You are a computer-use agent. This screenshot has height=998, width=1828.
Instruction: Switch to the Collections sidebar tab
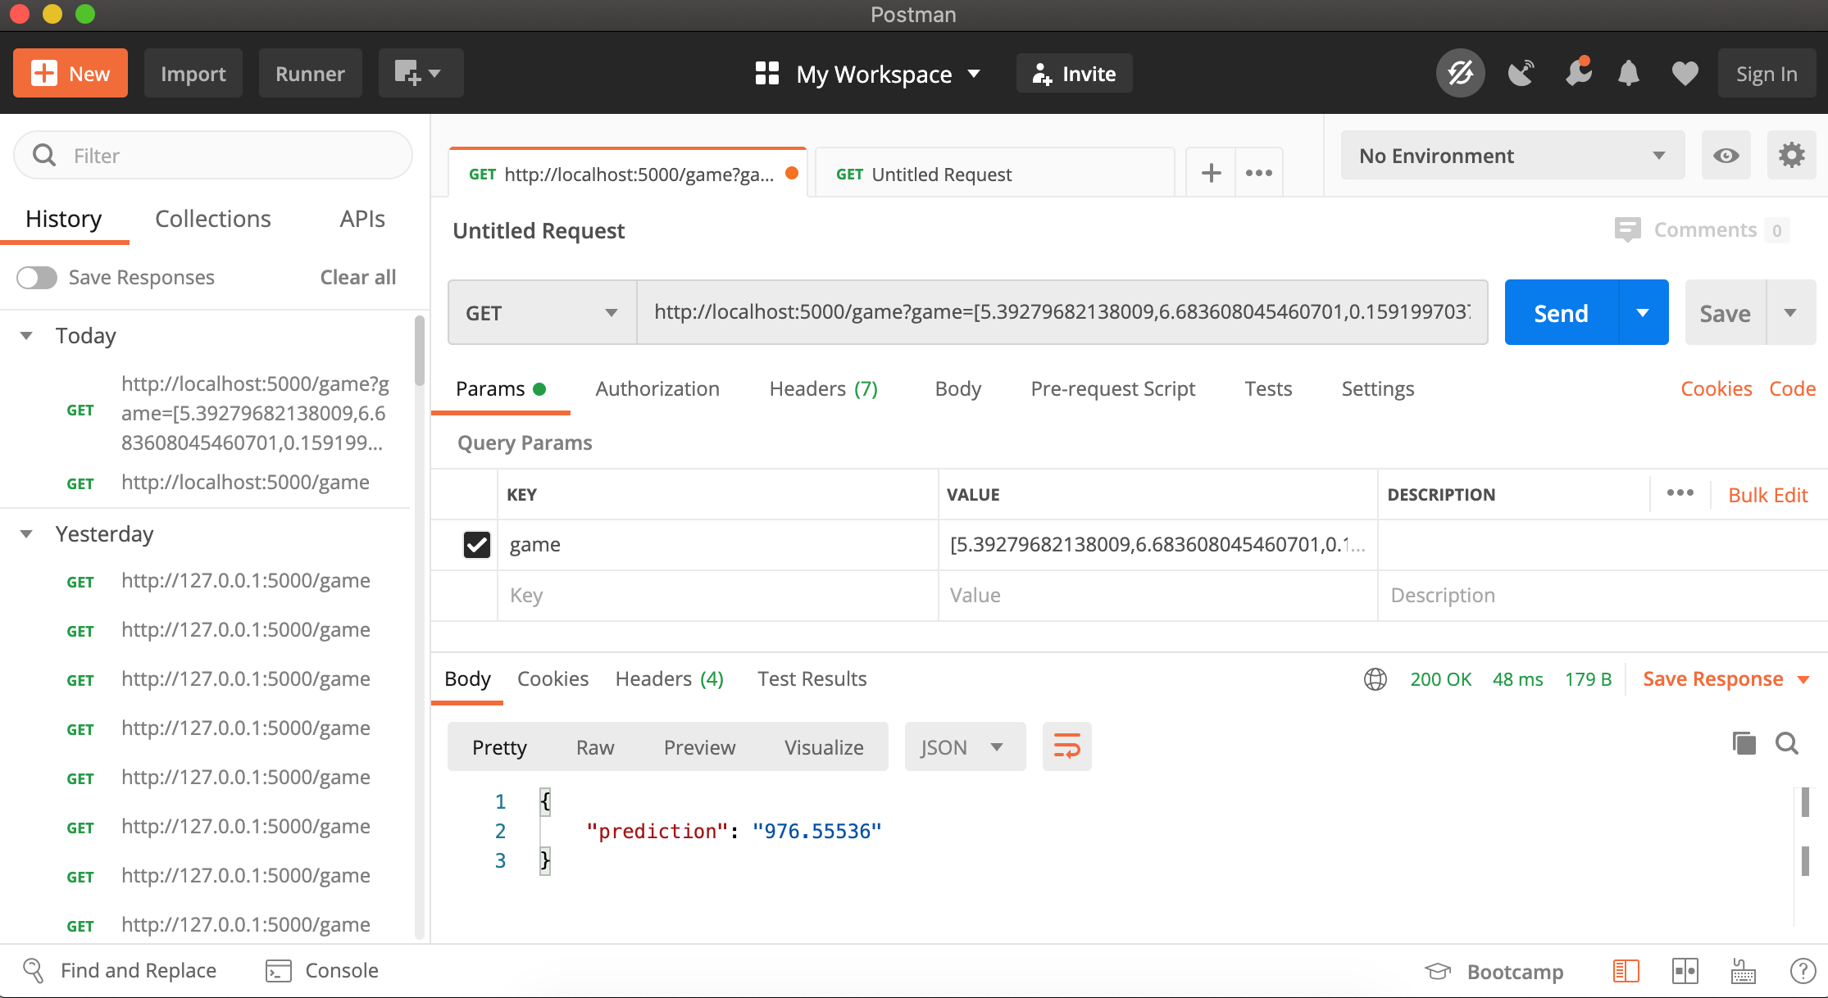[212, 219]
